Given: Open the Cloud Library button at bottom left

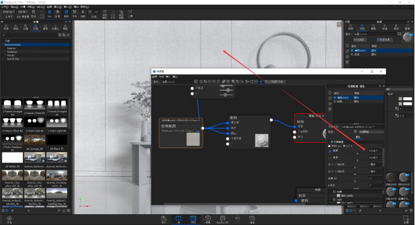Looking at the screenshot, I should (9, 220).
